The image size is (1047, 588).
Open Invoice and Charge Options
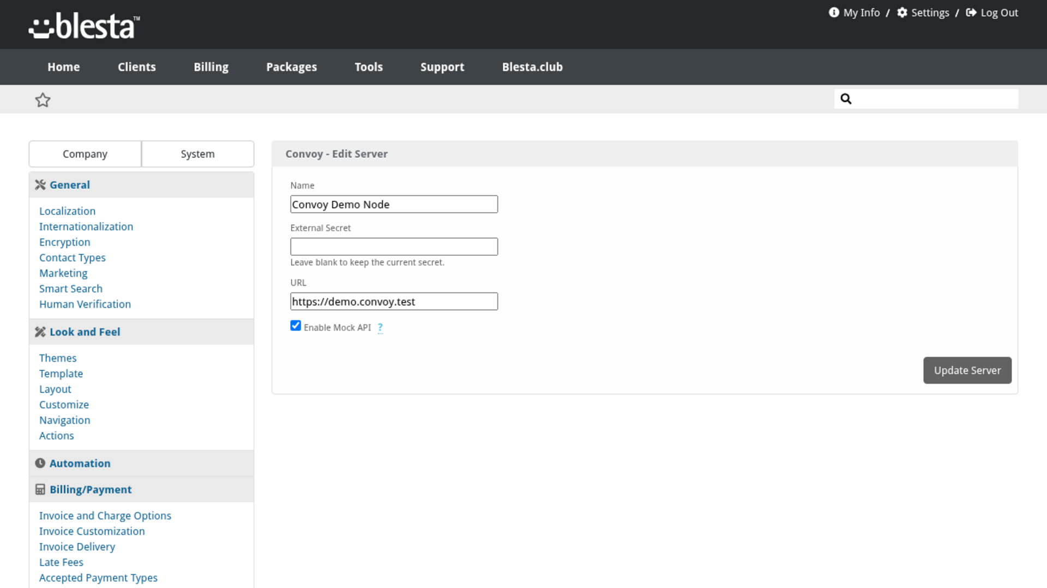point(105,516)
